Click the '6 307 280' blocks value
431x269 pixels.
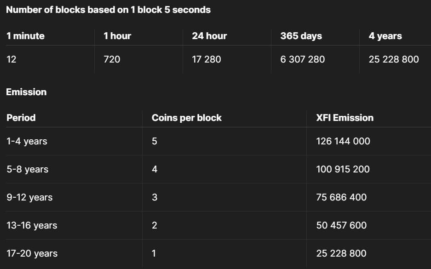[x=302, y=59]
